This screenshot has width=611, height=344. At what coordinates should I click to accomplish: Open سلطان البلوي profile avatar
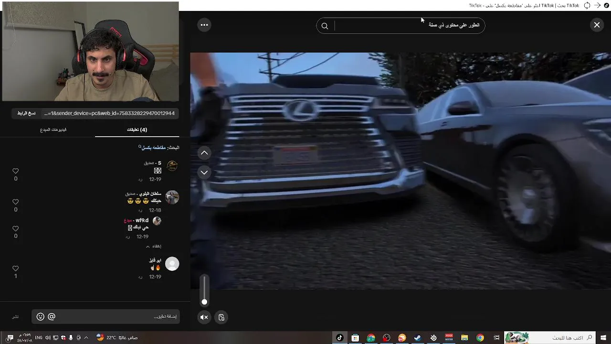(172, 197)
